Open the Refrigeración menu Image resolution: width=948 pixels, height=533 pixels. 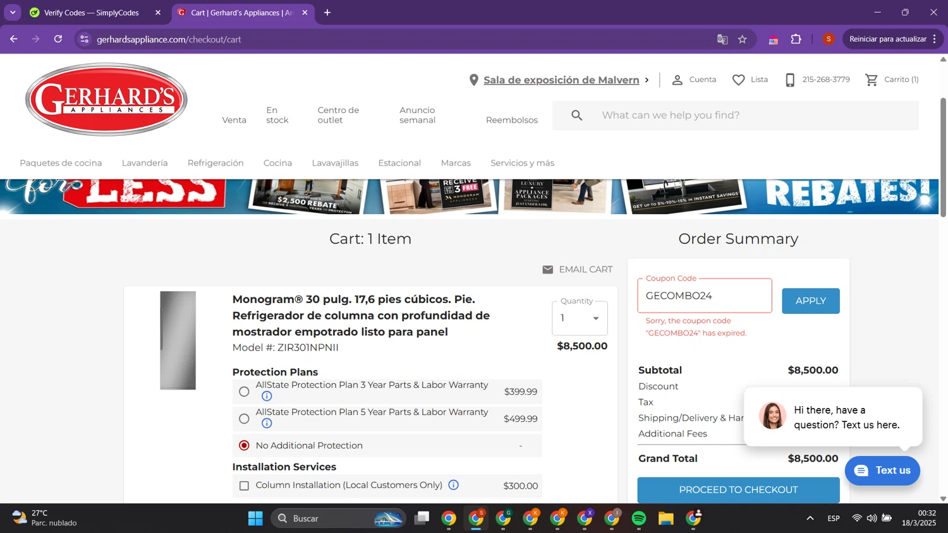[216, 163]
